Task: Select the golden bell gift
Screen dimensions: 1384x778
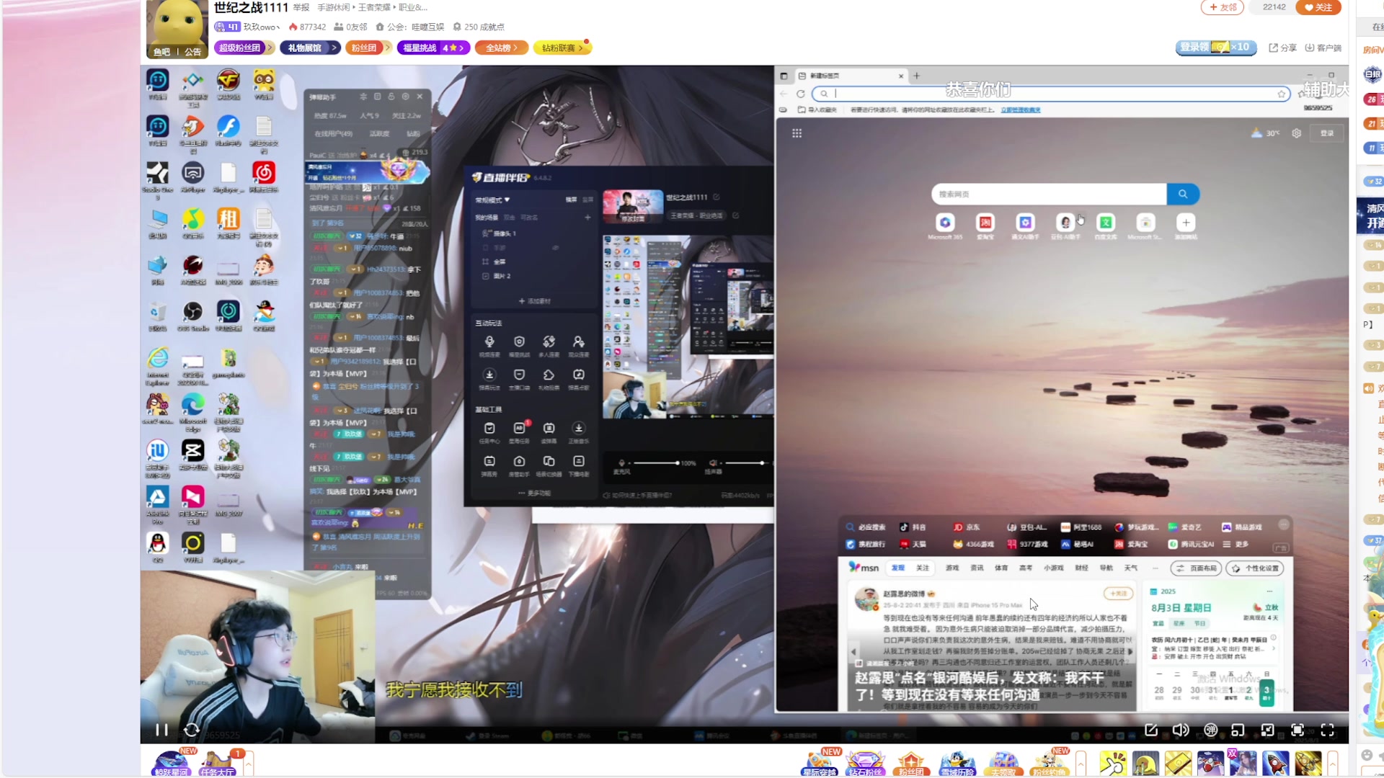Action: pyautogui.click(x=1145, y=763)
